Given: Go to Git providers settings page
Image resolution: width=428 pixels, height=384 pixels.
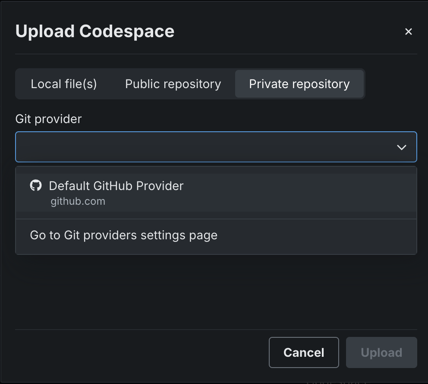Looking at the screenshot, I should [124, 235].
